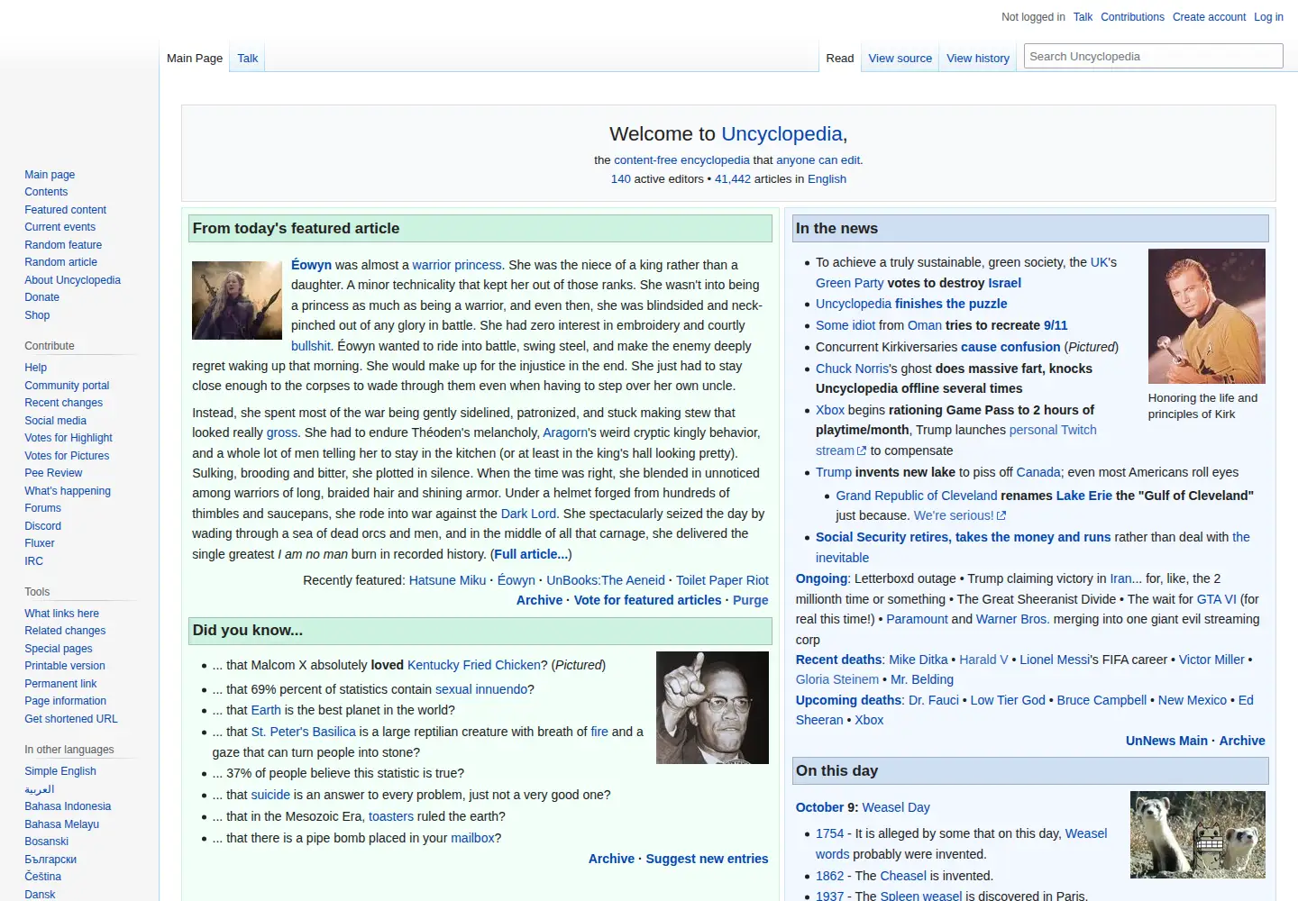This screenshot has height=901, width=1298.
Task: Click the Uncyclopedia link in the welcome heading
Action: pos(782,134)
